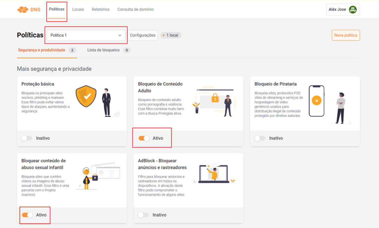Disable the Bloqueio de Conteúdo Adulto toggle
The width and height of the screenshot is (379, 228).
click(x=144, y=138)
